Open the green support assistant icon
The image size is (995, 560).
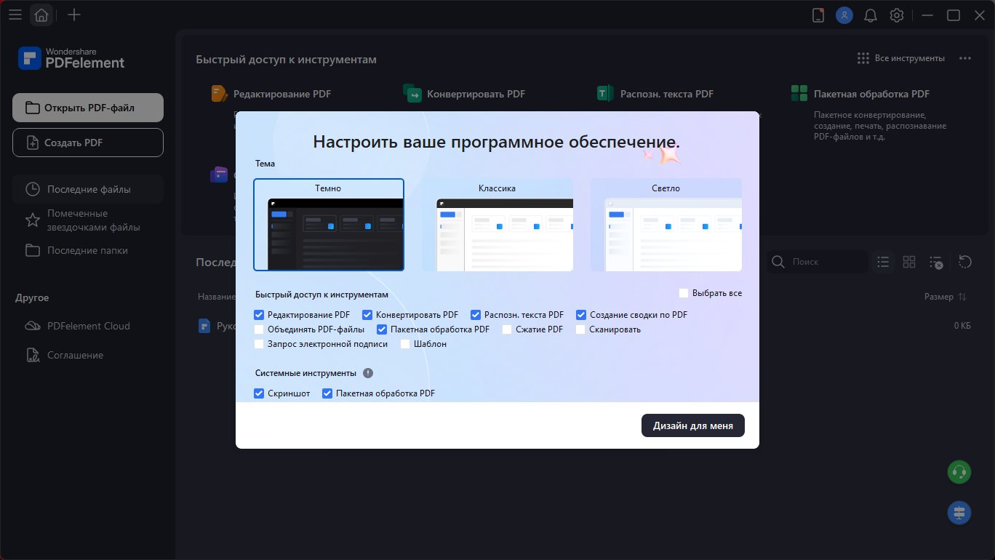point(959,471)
